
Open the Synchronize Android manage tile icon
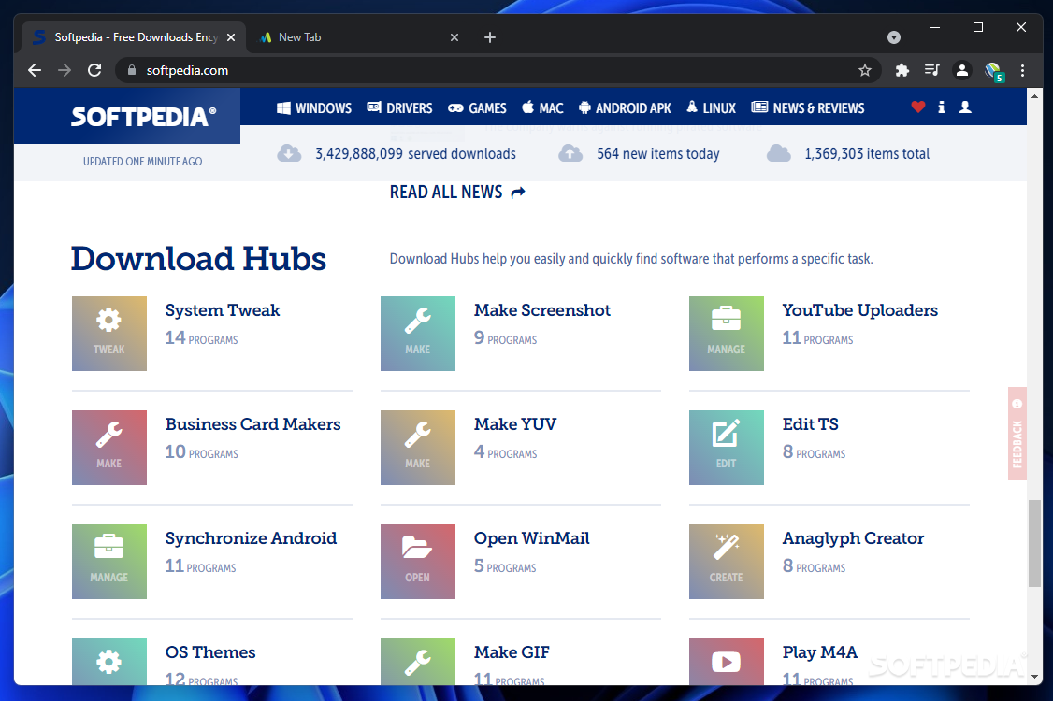[x=108, y=562]
